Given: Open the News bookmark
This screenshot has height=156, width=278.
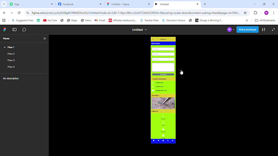Looking at the screenshot, I should 86,20.
